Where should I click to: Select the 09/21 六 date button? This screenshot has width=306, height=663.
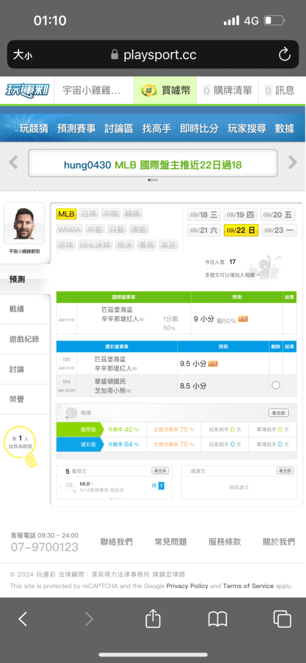[x=204, y=231]
